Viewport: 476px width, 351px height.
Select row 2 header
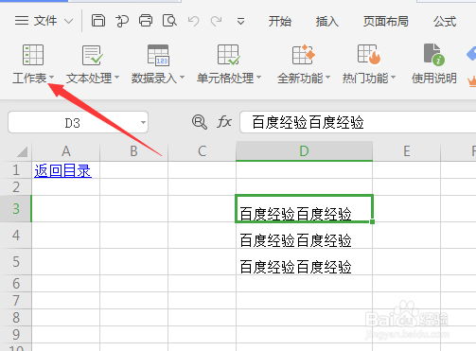16,187
